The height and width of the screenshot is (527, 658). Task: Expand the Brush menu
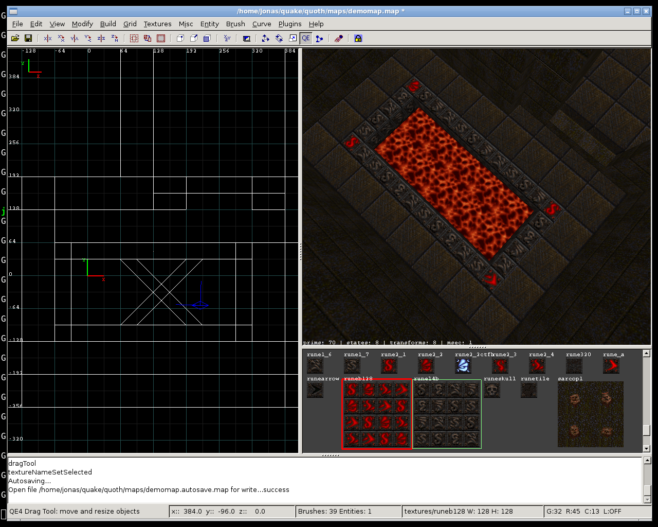coord(235,24)
